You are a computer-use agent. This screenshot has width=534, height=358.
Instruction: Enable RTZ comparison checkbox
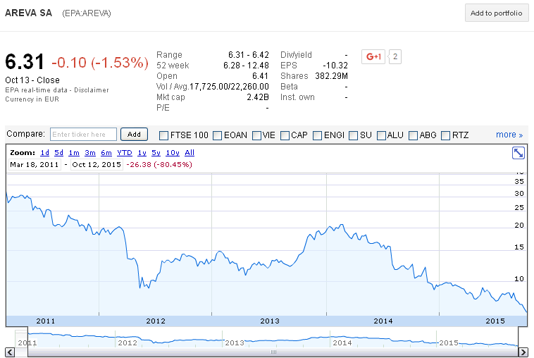(445, 135)
